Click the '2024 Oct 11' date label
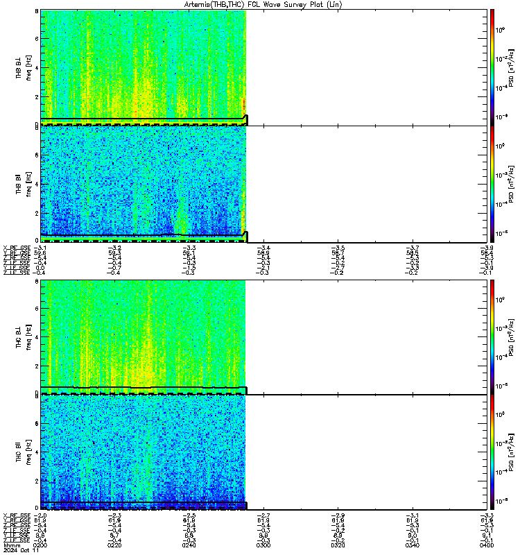The height and width of the screenshot is (555, 520). 21,550
